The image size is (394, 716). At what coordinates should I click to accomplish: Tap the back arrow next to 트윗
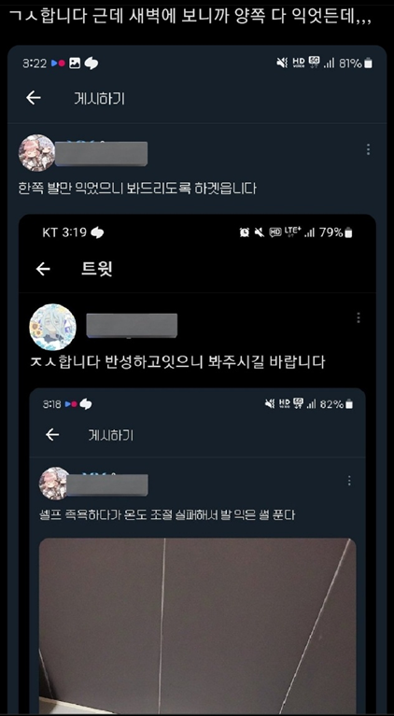43,269
